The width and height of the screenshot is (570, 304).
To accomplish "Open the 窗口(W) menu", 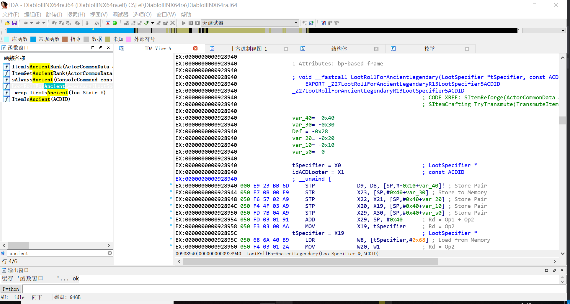I will [166, 14].
